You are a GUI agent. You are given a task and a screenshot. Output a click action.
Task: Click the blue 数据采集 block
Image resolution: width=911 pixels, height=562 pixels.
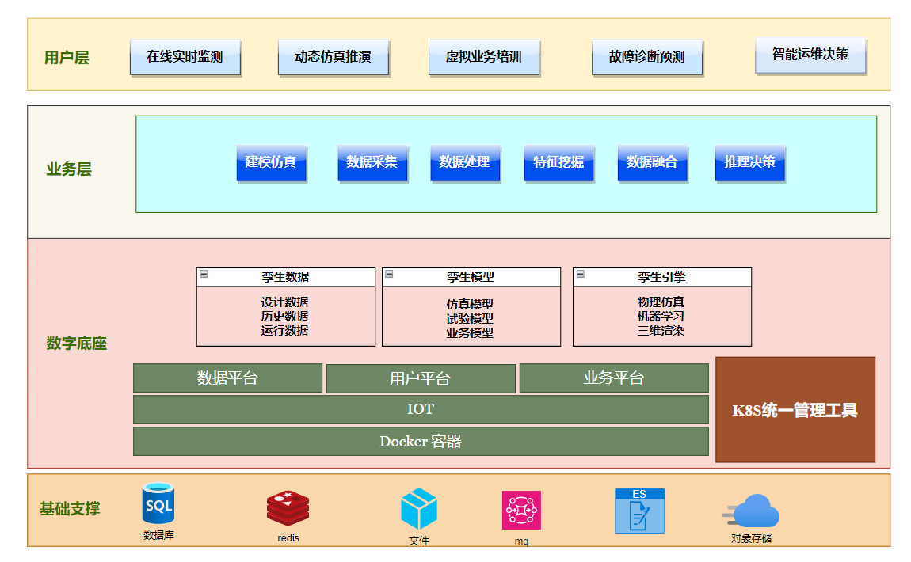[x=372, y=163]
